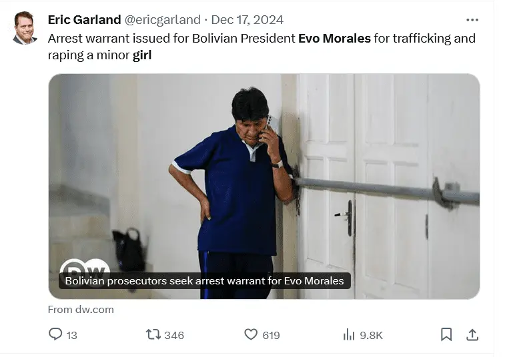Click the 13 replies count

[71, 335]
